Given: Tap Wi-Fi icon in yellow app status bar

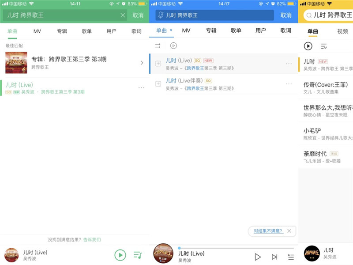Looking at the screenshot, I should click(x=329, y=4).
